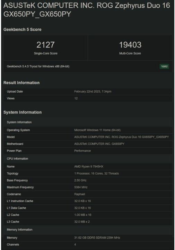Click the Geekbench 5 Score heading
This screenshot has width=175, height=250.
tap(23, 30)
